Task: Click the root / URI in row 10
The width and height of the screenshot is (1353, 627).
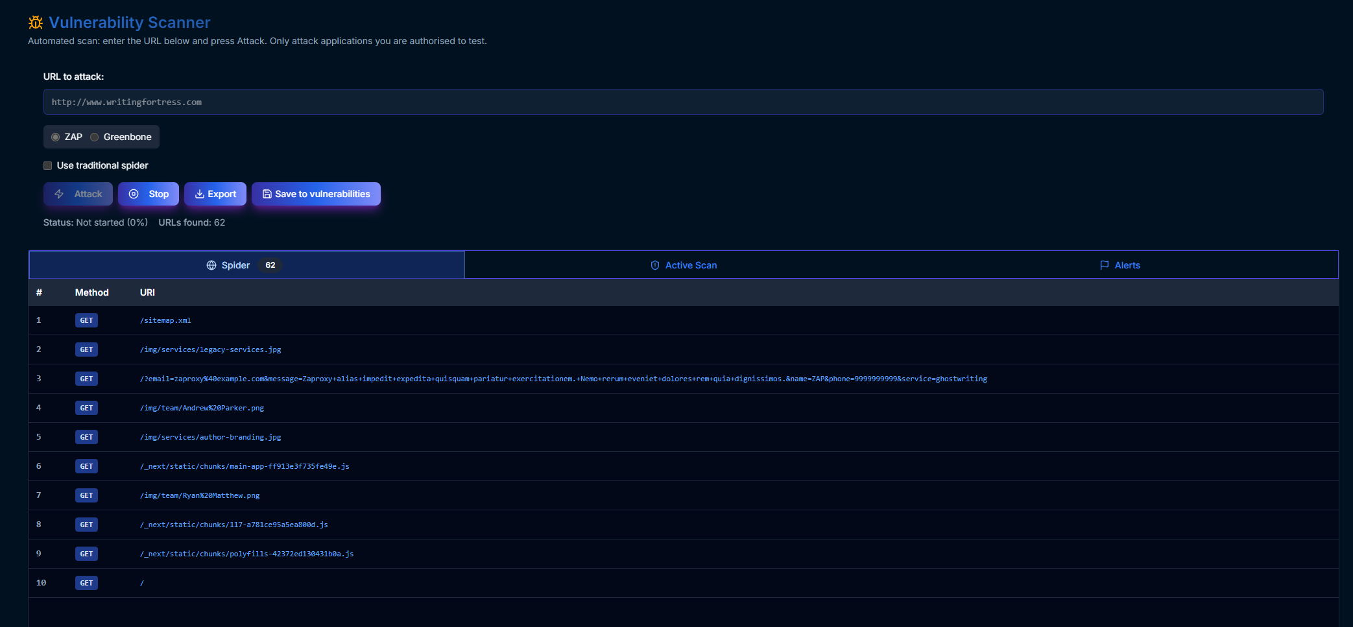Action: (x=142, y=583)
